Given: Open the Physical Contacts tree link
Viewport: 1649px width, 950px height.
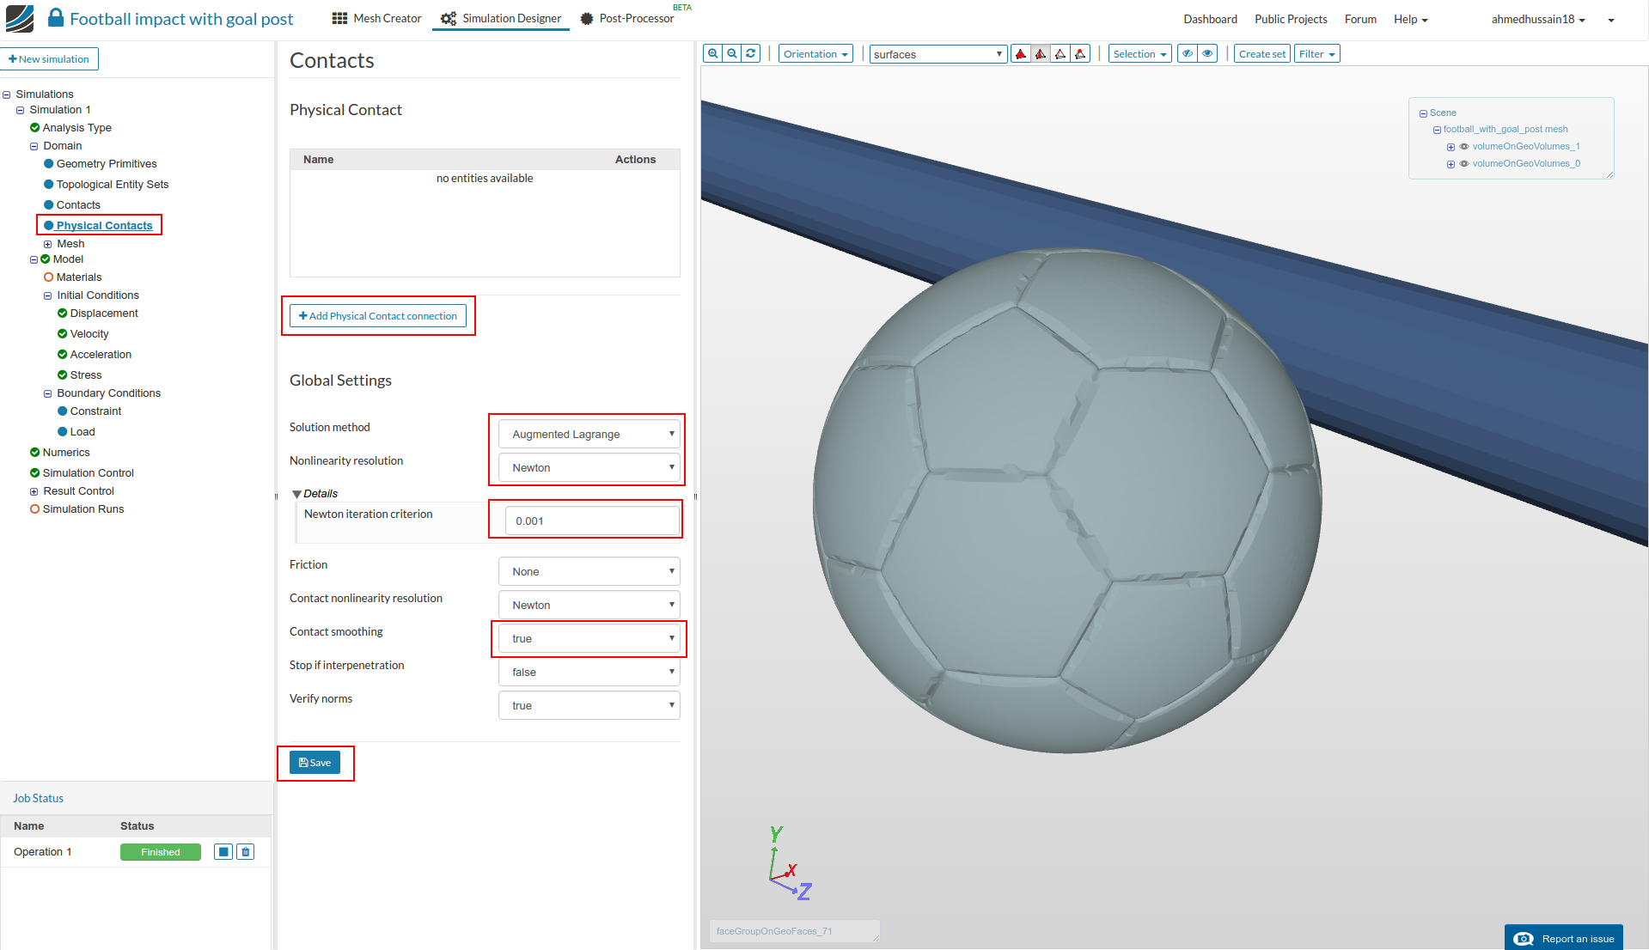Looking at the screenshot, I should (104, 226).
